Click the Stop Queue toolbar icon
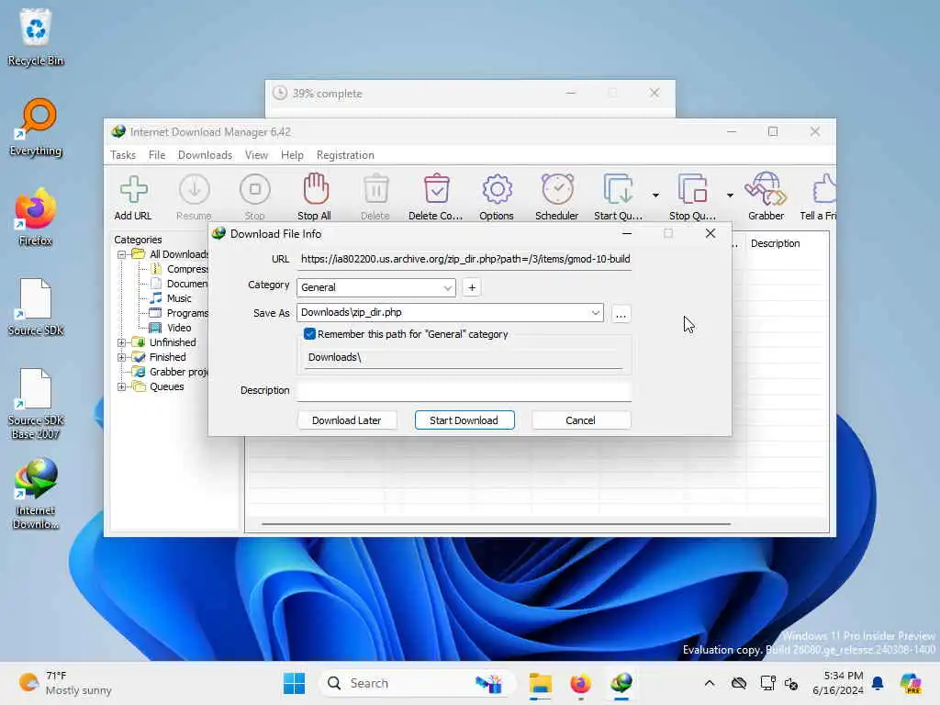The width and height of the screenshot is (940, 705). coord(692,196)
